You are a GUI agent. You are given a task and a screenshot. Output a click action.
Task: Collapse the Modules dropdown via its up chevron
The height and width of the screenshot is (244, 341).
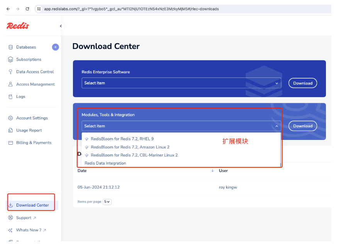click(x=277, y=126)
